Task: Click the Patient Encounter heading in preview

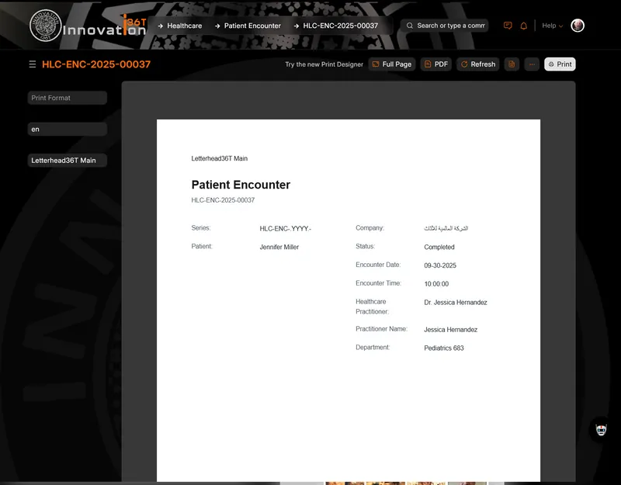Action: 241,185
